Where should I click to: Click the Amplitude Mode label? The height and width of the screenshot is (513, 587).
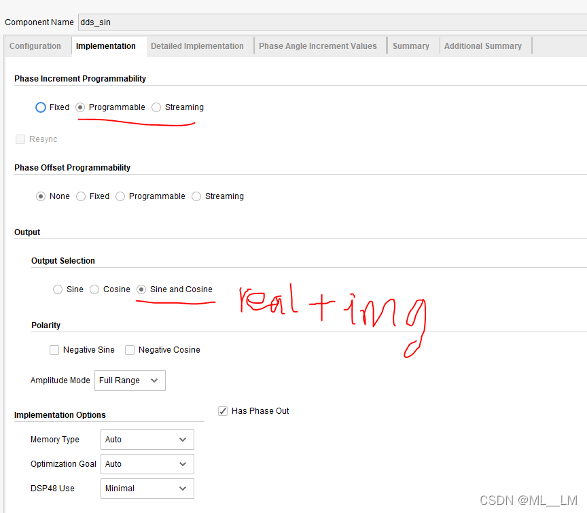60,381
